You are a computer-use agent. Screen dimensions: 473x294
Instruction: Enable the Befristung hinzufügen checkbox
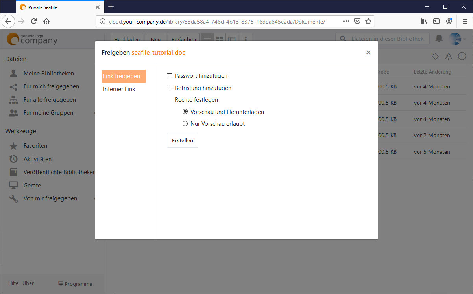click(x=170, y=88)
